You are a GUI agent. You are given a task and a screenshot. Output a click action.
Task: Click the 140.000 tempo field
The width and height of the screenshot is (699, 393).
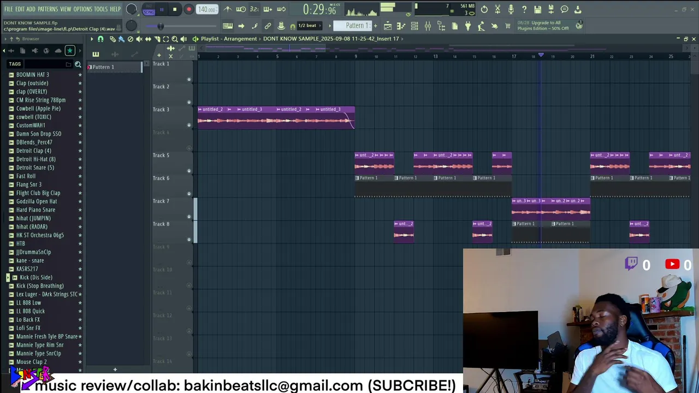pyautogui.click(x=206, y=9)
